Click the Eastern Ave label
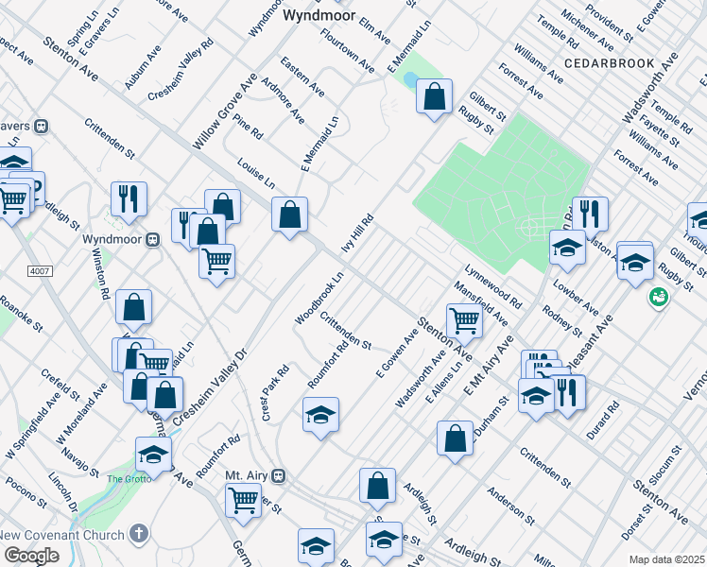 [302, 77]
